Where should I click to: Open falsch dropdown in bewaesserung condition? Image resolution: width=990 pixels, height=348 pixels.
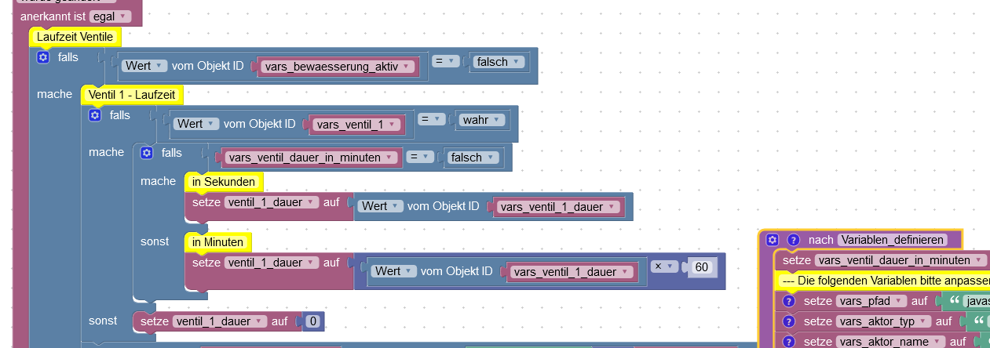tap(498, 61)
